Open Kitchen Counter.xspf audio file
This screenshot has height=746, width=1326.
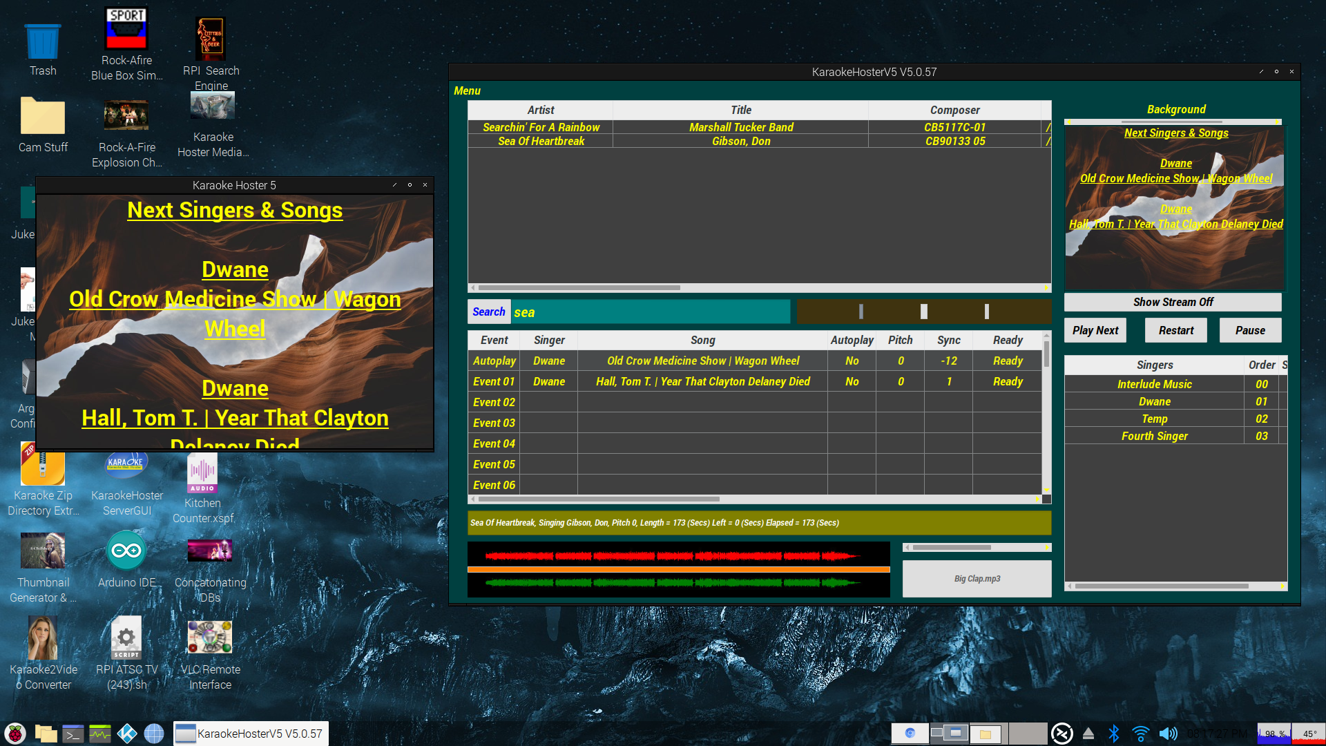203,488
